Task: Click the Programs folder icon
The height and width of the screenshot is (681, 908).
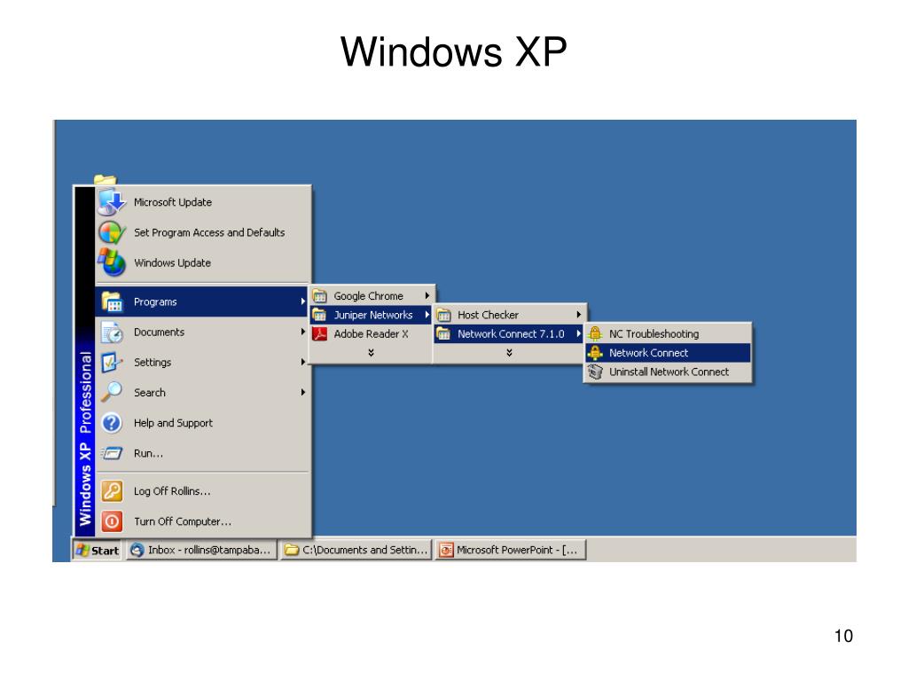Action: click(x=112, y=301)
